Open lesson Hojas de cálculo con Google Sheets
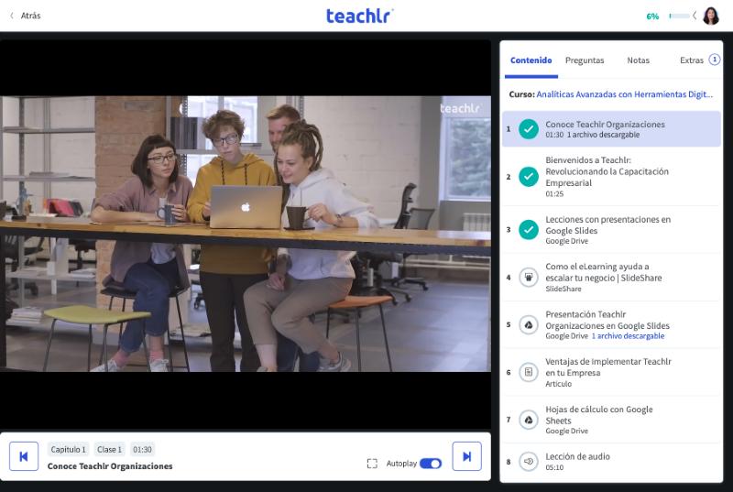 611,420
